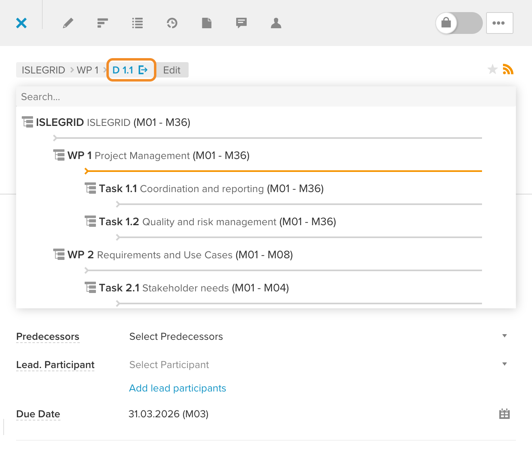Select WP 1 Project Management in tree
This screenshot has width=532, height=452.
click(152, 155)
